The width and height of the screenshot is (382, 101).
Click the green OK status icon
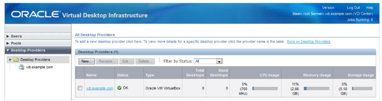[119, 88]
